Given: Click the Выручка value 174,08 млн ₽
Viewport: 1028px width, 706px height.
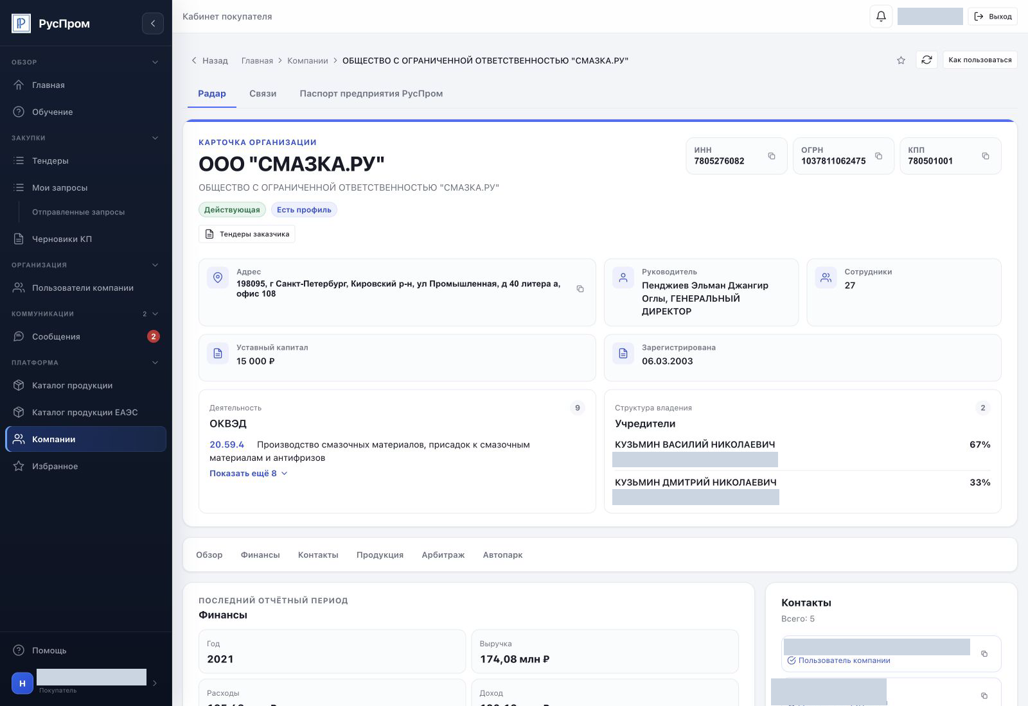Looking at the screenshot, I should (x=515, y=659).
